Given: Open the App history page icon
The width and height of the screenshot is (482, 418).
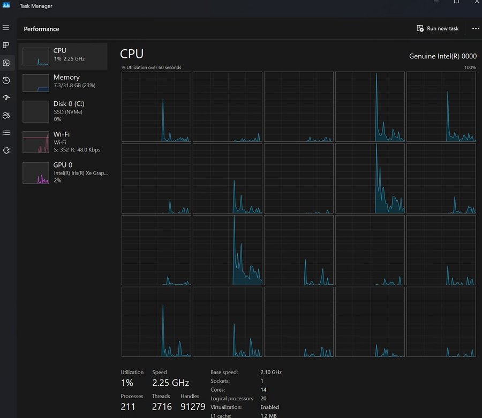Looking at the screenshot, I should [x=6, y=80].
